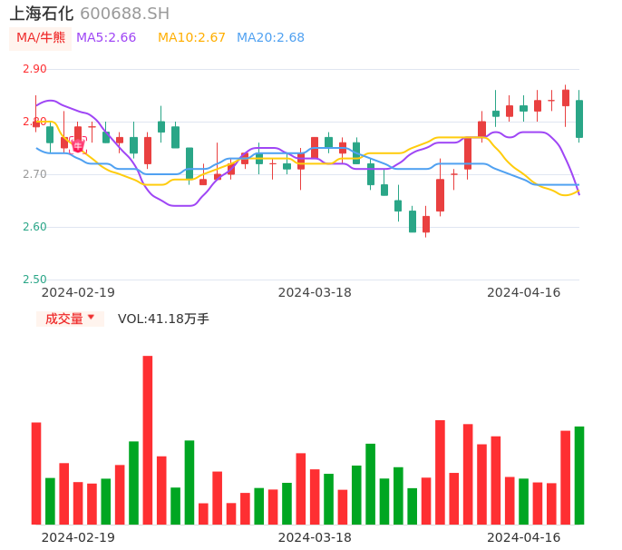The image size is (622, 550).
Task: Click the stock code 600688.SH
Action: pyautogui.click(x=124, y=14)
